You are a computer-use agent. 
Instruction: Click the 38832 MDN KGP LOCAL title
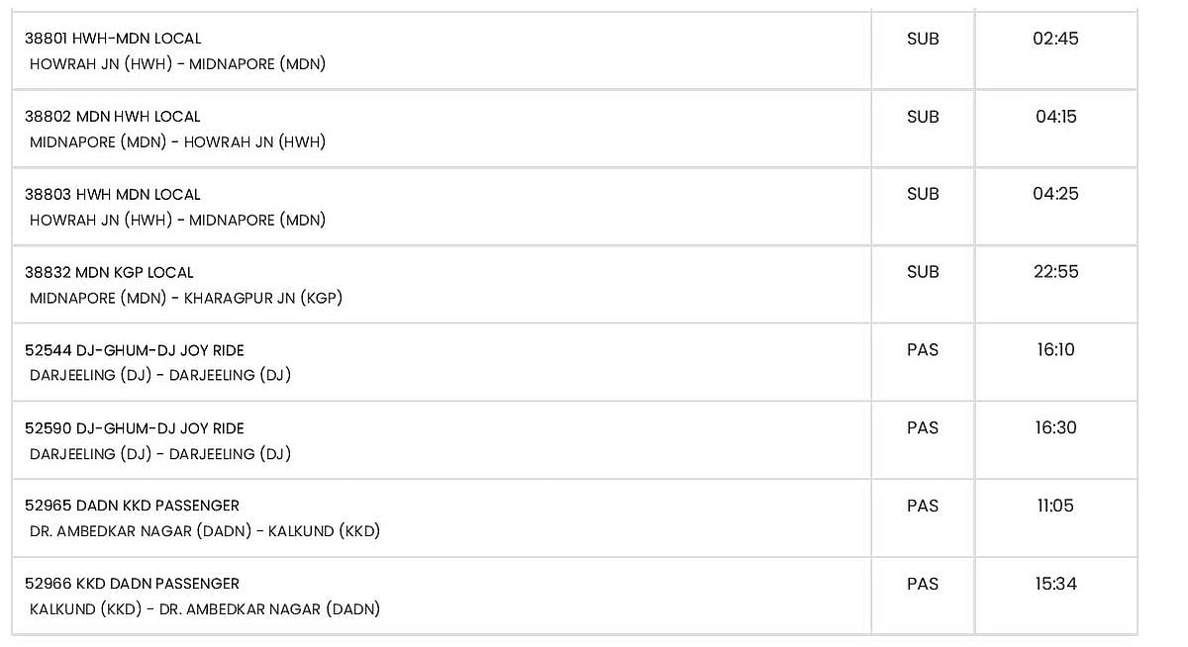(109, 273)
